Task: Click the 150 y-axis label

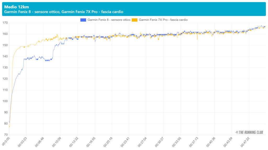Action: pos(5,45)
